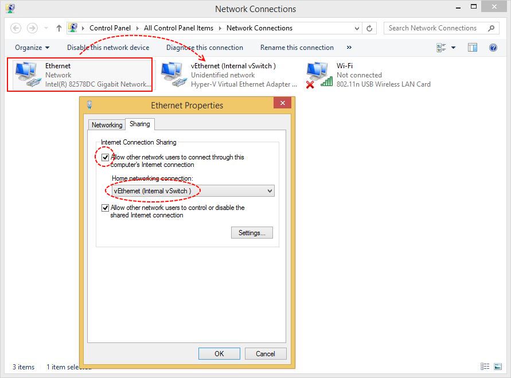511x378 pixels.
Task: Select the Ethernet adapter icon
Action: coord(28,75)
